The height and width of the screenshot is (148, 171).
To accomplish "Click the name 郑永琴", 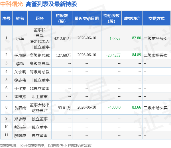I will pos(20,119).
